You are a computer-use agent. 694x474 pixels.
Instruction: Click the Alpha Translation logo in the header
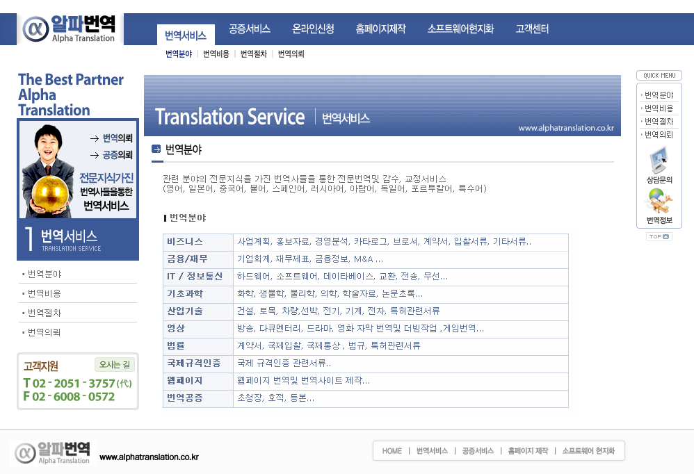click(70, 29)
